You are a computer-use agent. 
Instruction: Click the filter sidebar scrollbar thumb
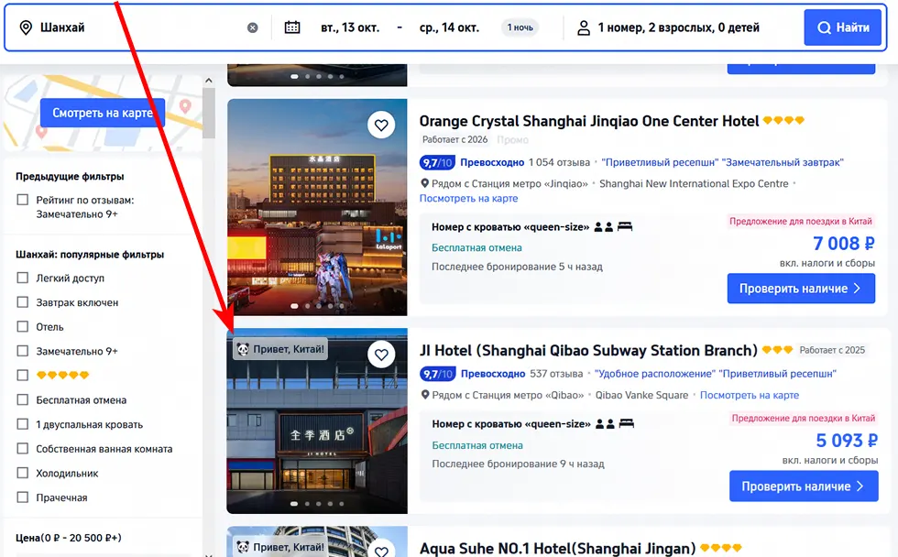click(209, 113)
